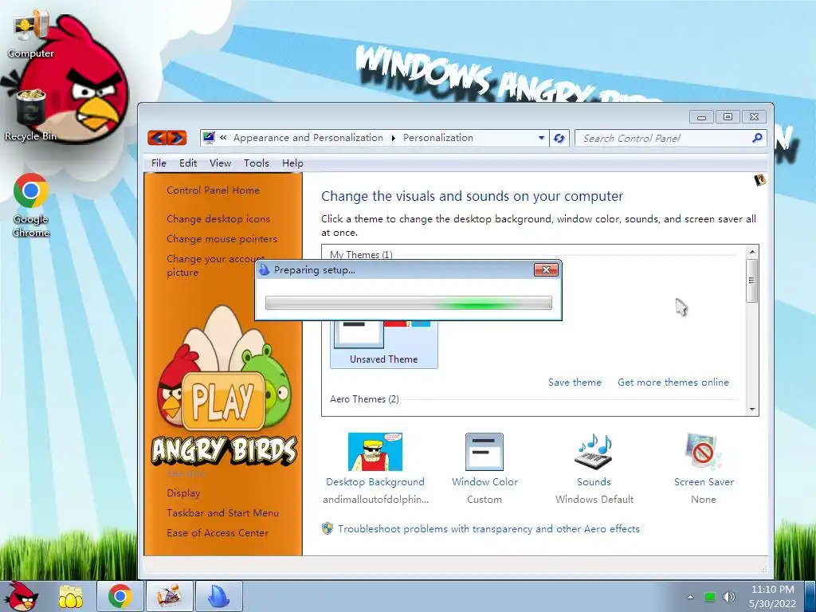The height and width of the screenshot is (612, 816).
Task: Open the Screen Saver icon
Action: [x=703, y=452]
